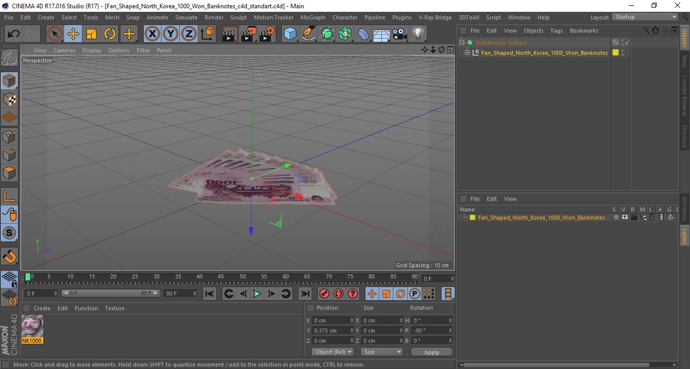The height and width of the screenshot is (369, 690).
Task: Go to end of animation
Action: (305, 294)
